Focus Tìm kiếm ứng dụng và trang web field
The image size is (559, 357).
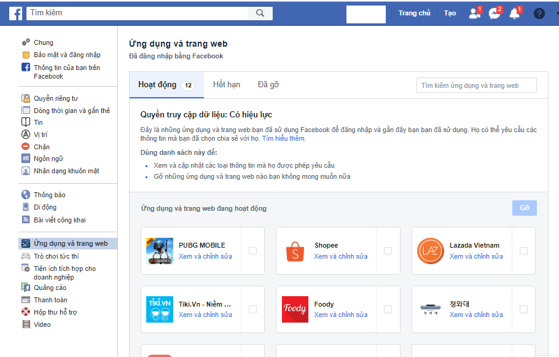click(476, 85)
